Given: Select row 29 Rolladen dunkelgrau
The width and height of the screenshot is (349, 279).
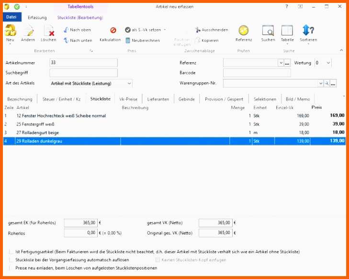Looking at the screenshot, I should (174, 141).
